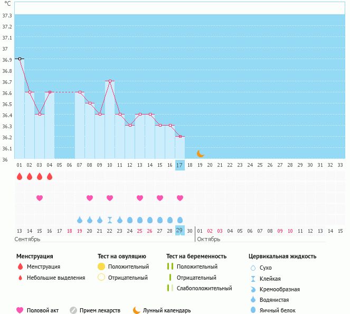Viewport: 350px width, 314px height.
Task: Click the moon icon on cycle day 19
Action: tap(200, 154)
